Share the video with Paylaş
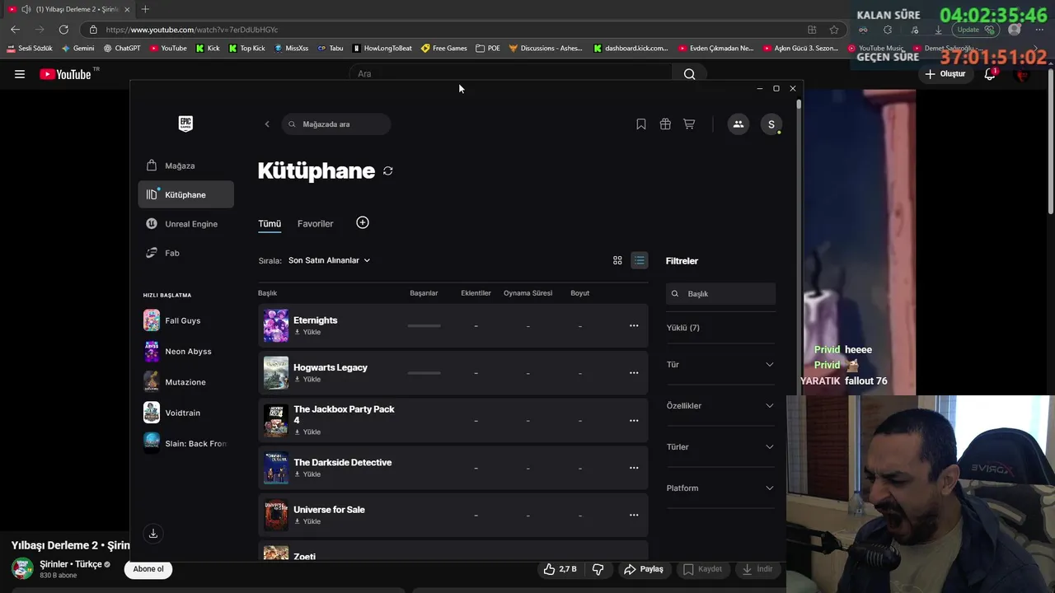The image size is (1055, 593). tap(644, 569)
